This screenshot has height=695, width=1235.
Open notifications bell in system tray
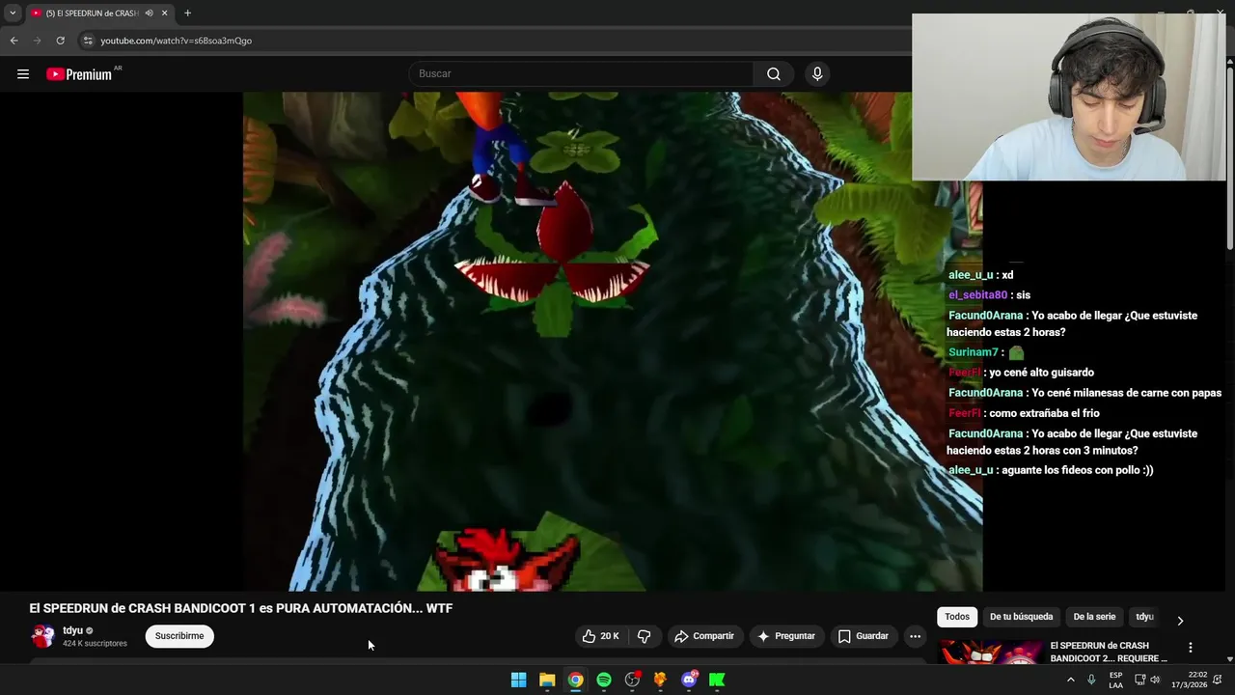(x=1218, y=680)
